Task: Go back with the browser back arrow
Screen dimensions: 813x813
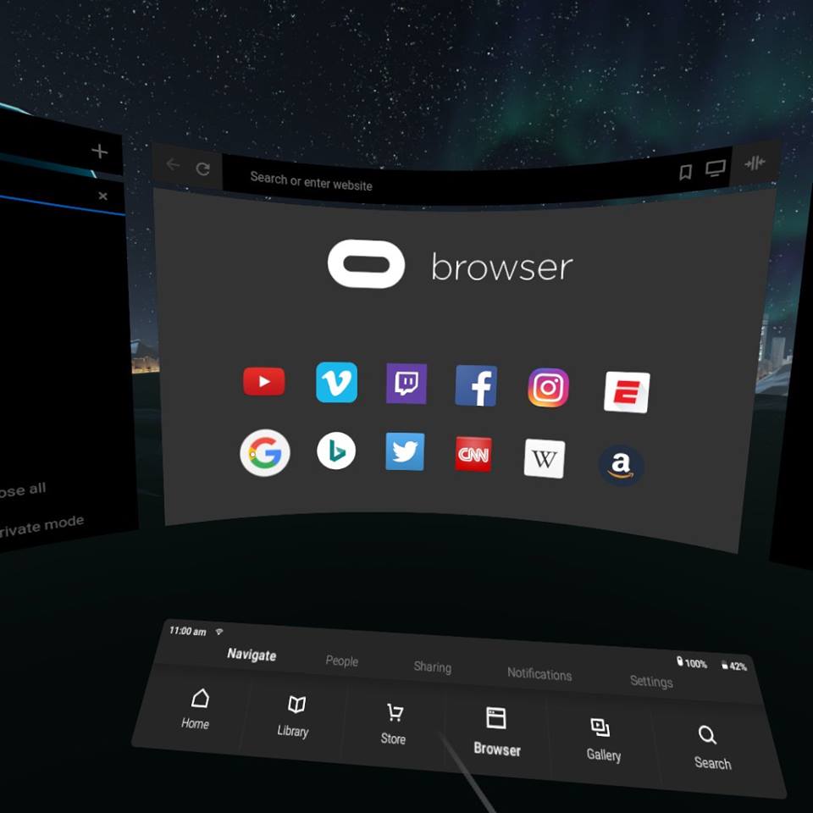Action: click(x=172, y=164)
